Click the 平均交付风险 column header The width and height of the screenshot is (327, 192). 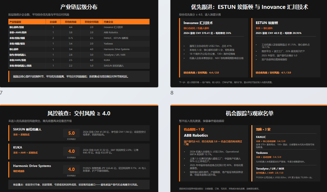point(91,22)
